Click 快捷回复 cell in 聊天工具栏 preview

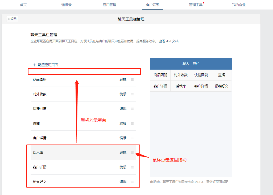(201, 75)
